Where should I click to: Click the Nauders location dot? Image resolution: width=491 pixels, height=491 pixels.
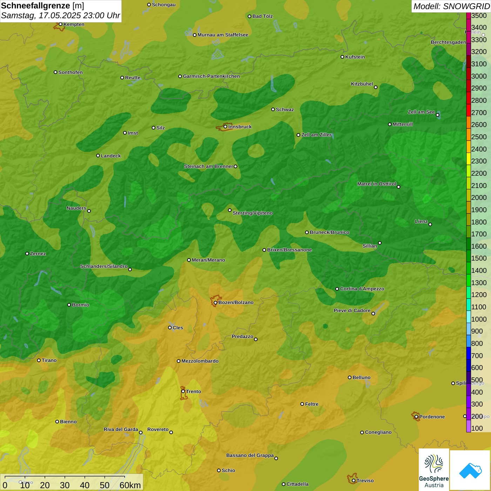point(89,211)
